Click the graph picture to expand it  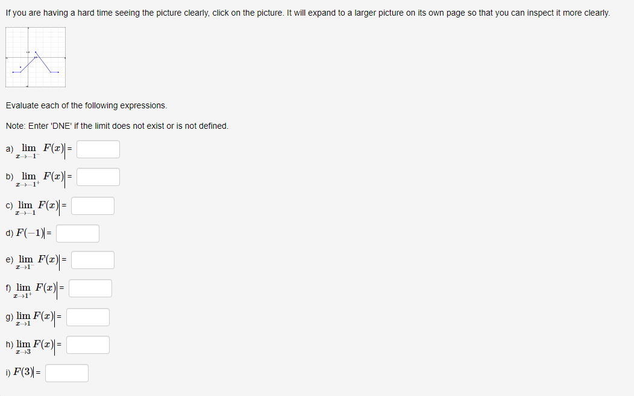click(x=36, y=57)
